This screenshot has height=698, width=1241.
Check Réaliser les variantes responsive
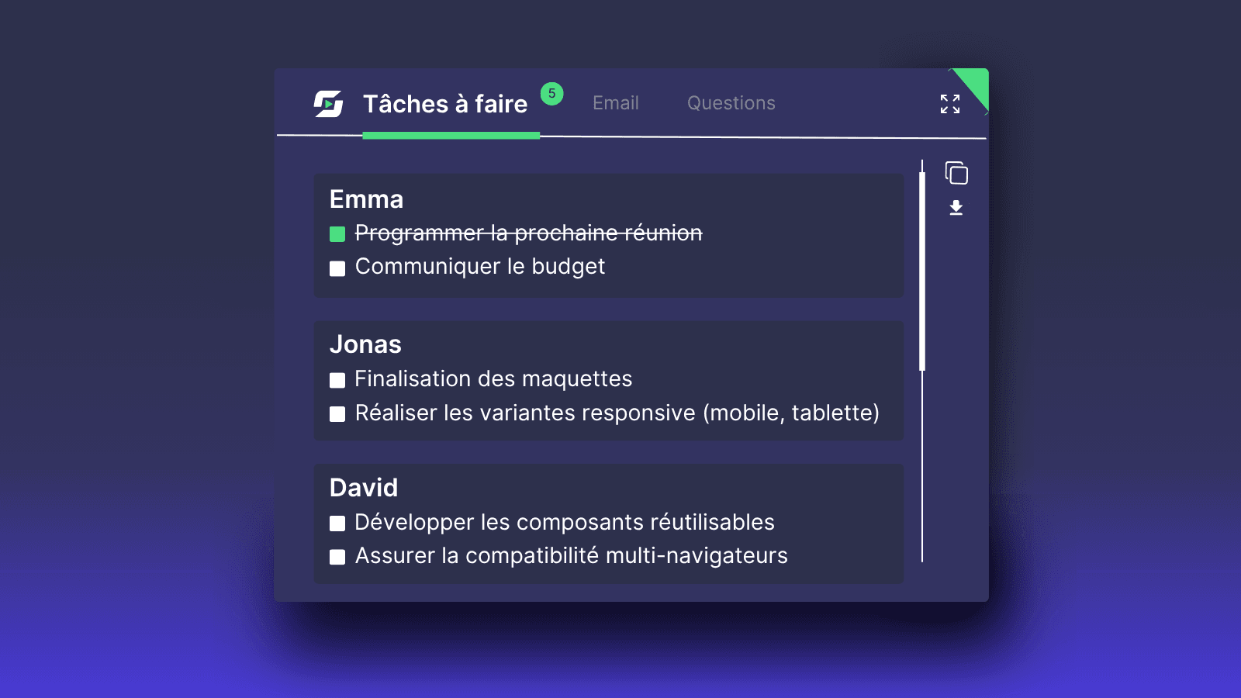337,414
